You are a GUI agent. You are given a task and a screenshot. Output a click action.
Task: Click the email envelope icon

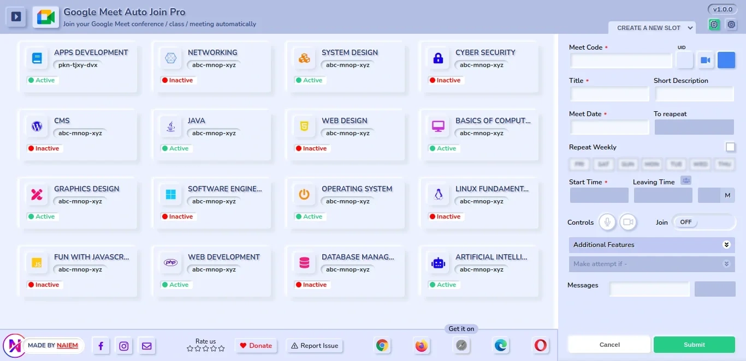pos(146,346)
